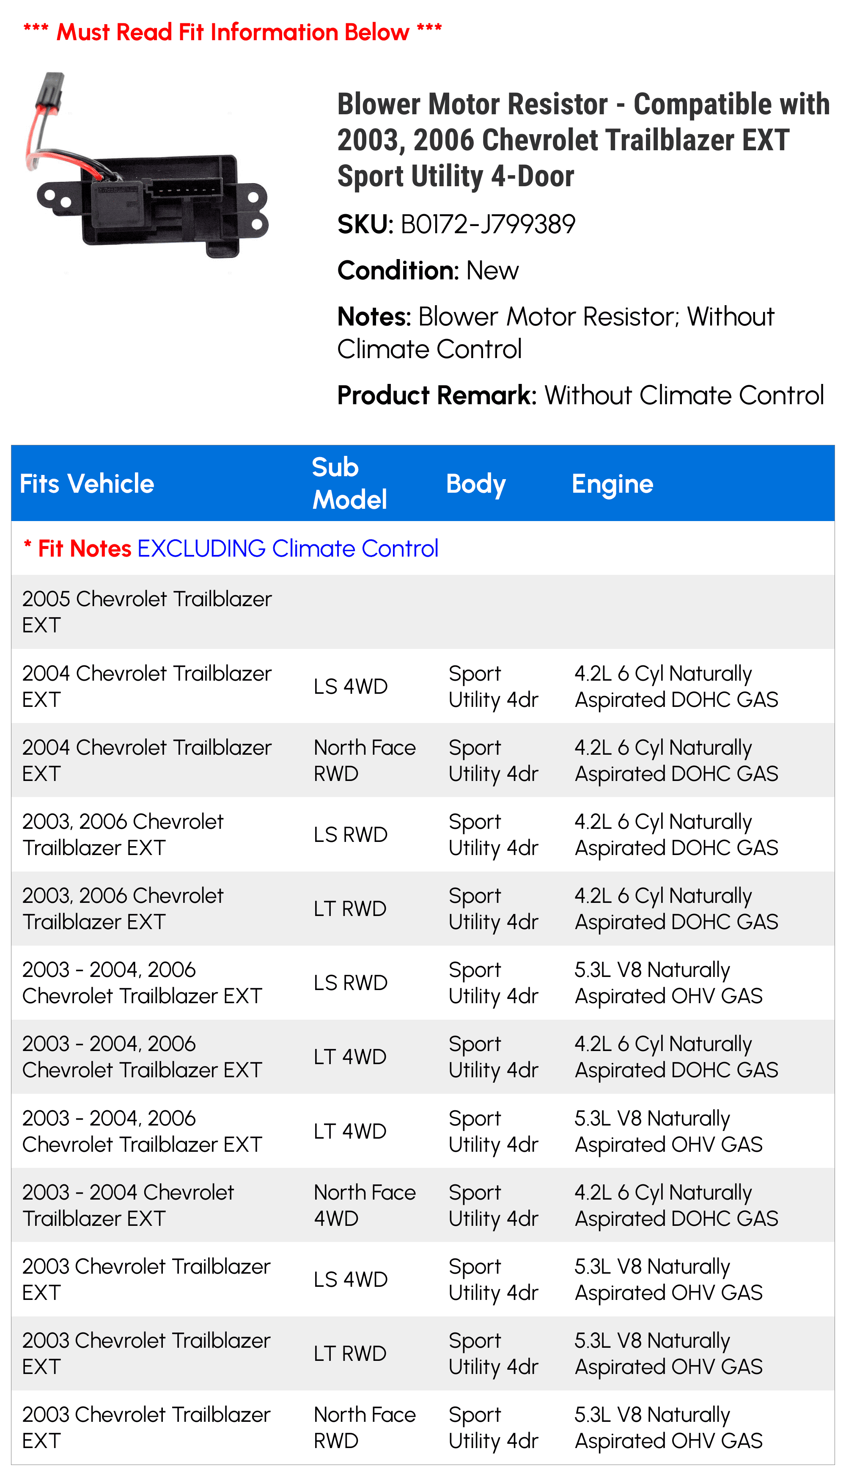Click the Engine column header
846x1476 pixels.
point(613,484)
